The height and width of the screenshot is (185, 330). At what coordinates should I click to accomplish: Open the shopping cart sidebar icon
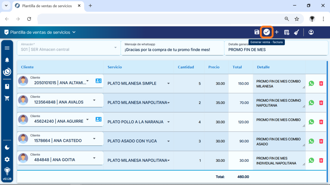point(7,98)
